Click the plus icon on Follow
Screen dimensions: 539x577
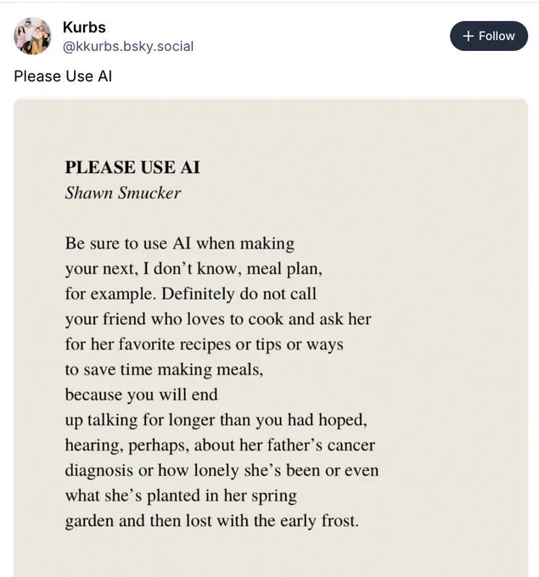click(468, 36)
